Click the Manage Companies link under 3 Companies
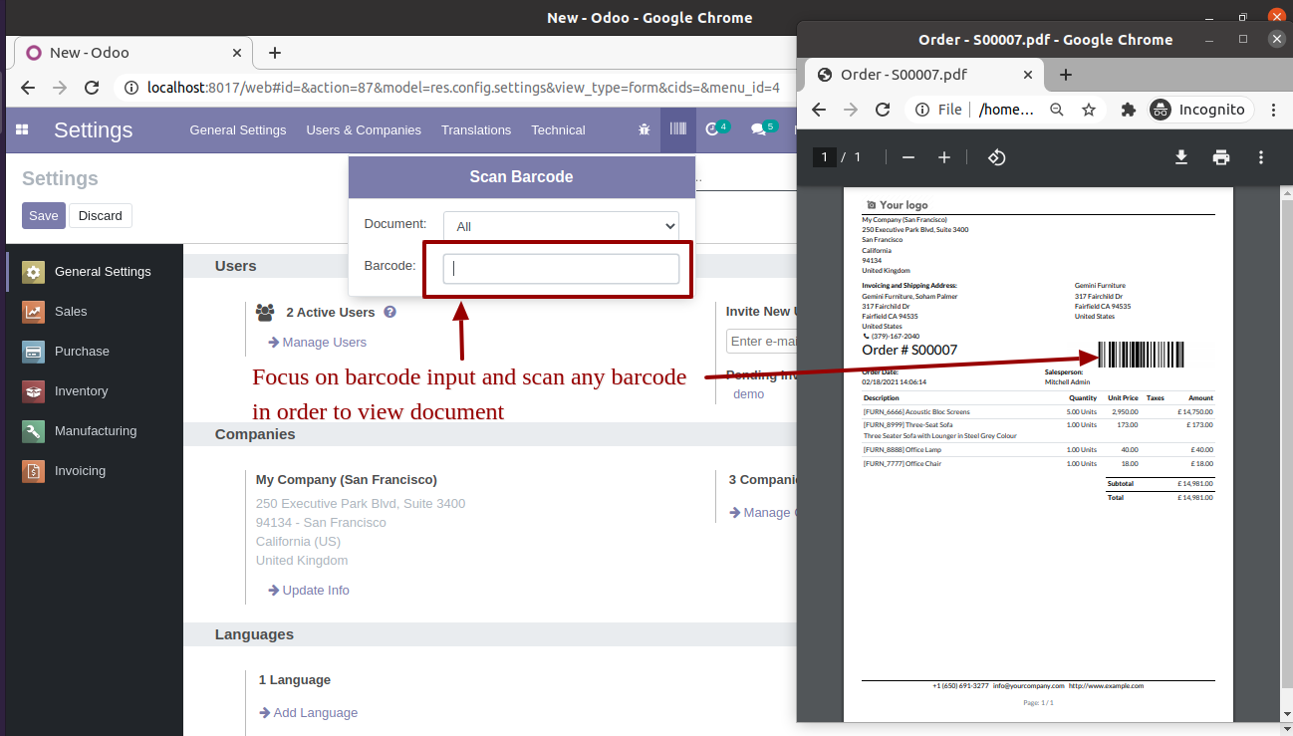Image resolution: width=1293 pixels, height=736 pixels. (763, 513)
